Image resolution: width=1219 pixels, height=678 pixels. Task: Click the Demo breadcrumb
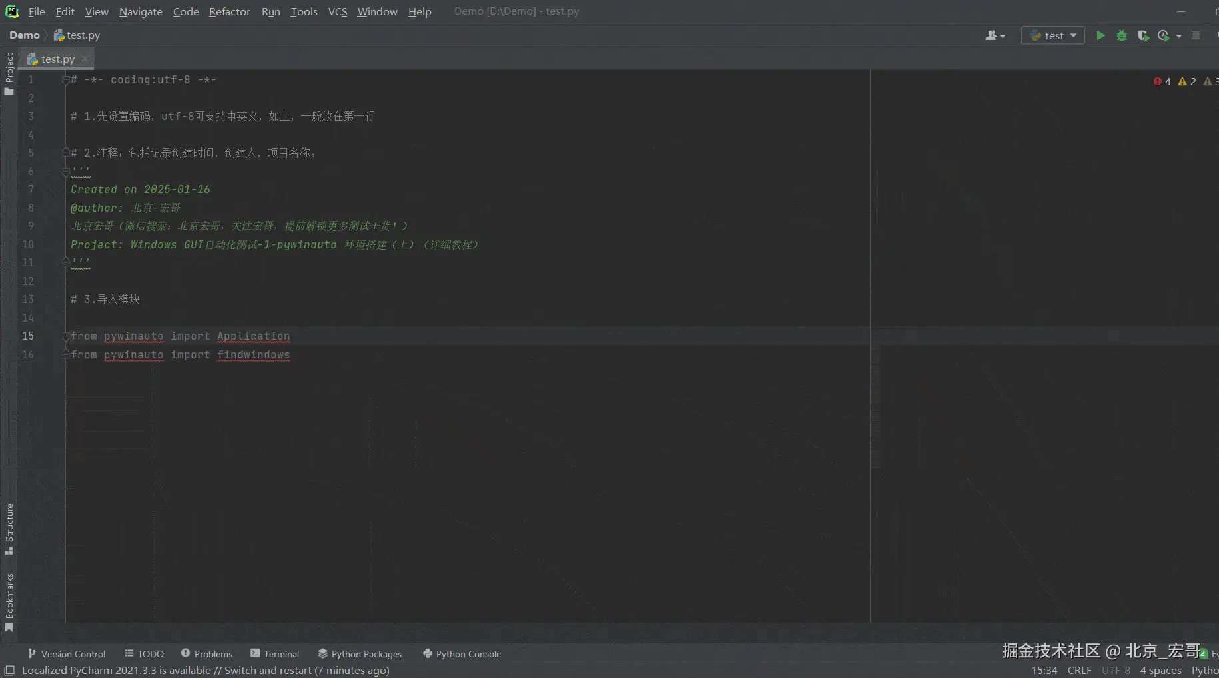click(25, 35)
